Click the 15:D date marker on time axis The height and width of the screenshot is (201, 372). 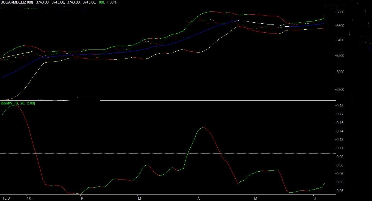6,199
